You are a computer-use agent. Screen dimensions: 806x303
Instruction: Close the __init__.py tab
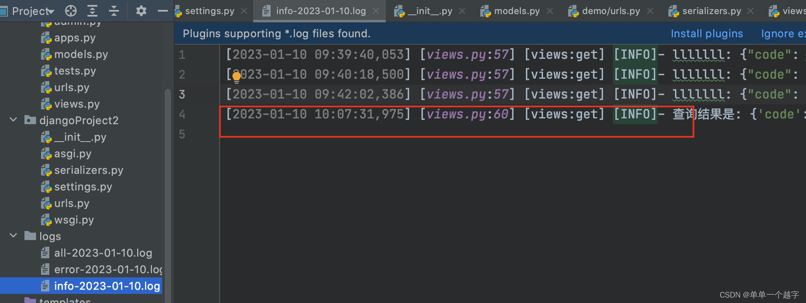click(462, 11)
